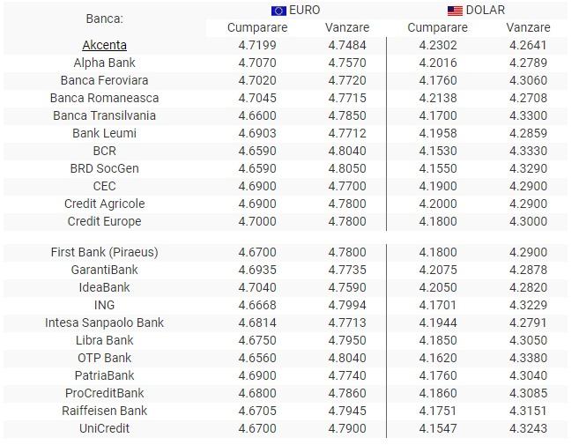
Task: Click the EURO column header
Action: point(304,11)
